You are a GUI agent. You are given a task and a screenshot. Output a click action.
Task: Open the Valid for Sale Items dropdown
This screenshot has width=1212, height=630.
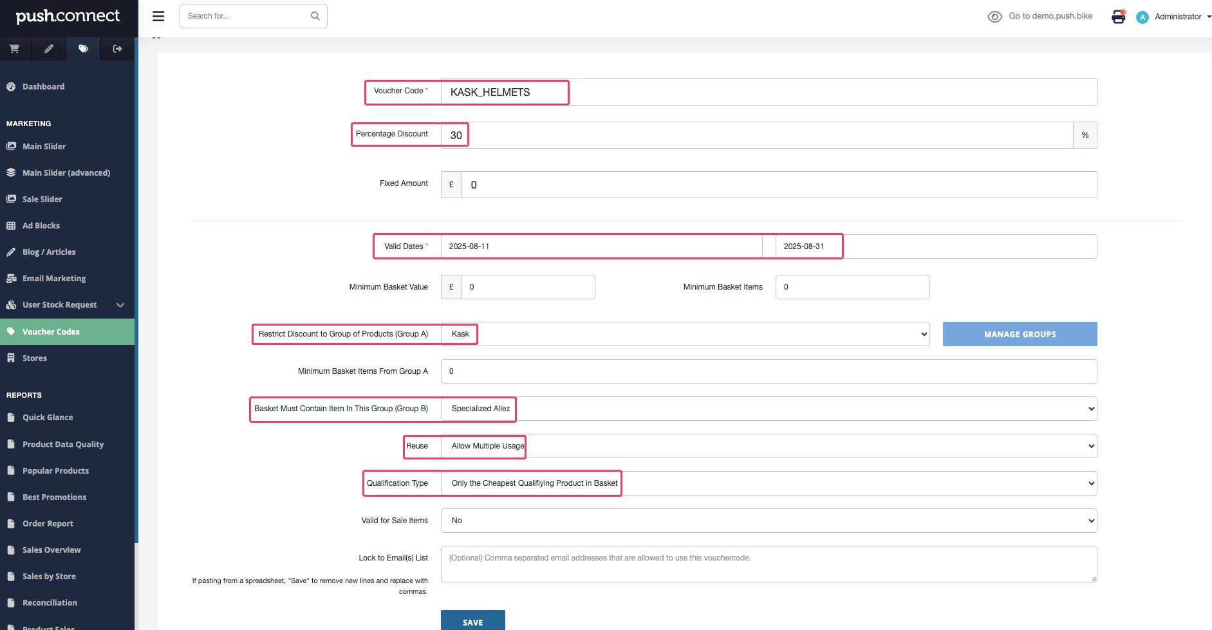click(769, 521)
